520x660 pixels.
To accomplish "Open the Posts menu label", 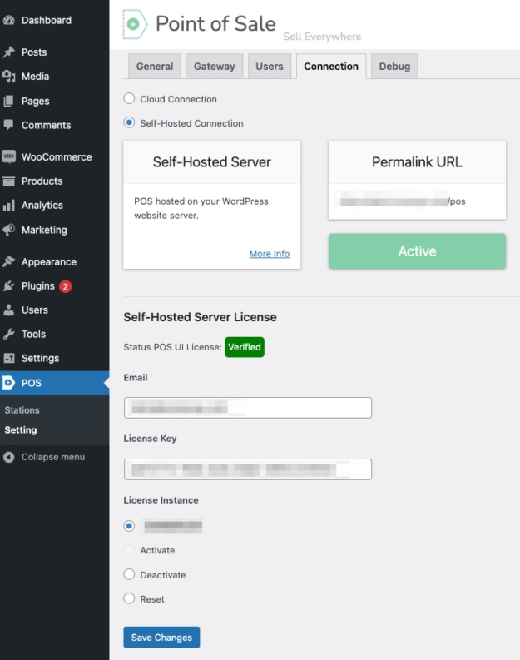I will pyautogui.click(x=34, y=52).
